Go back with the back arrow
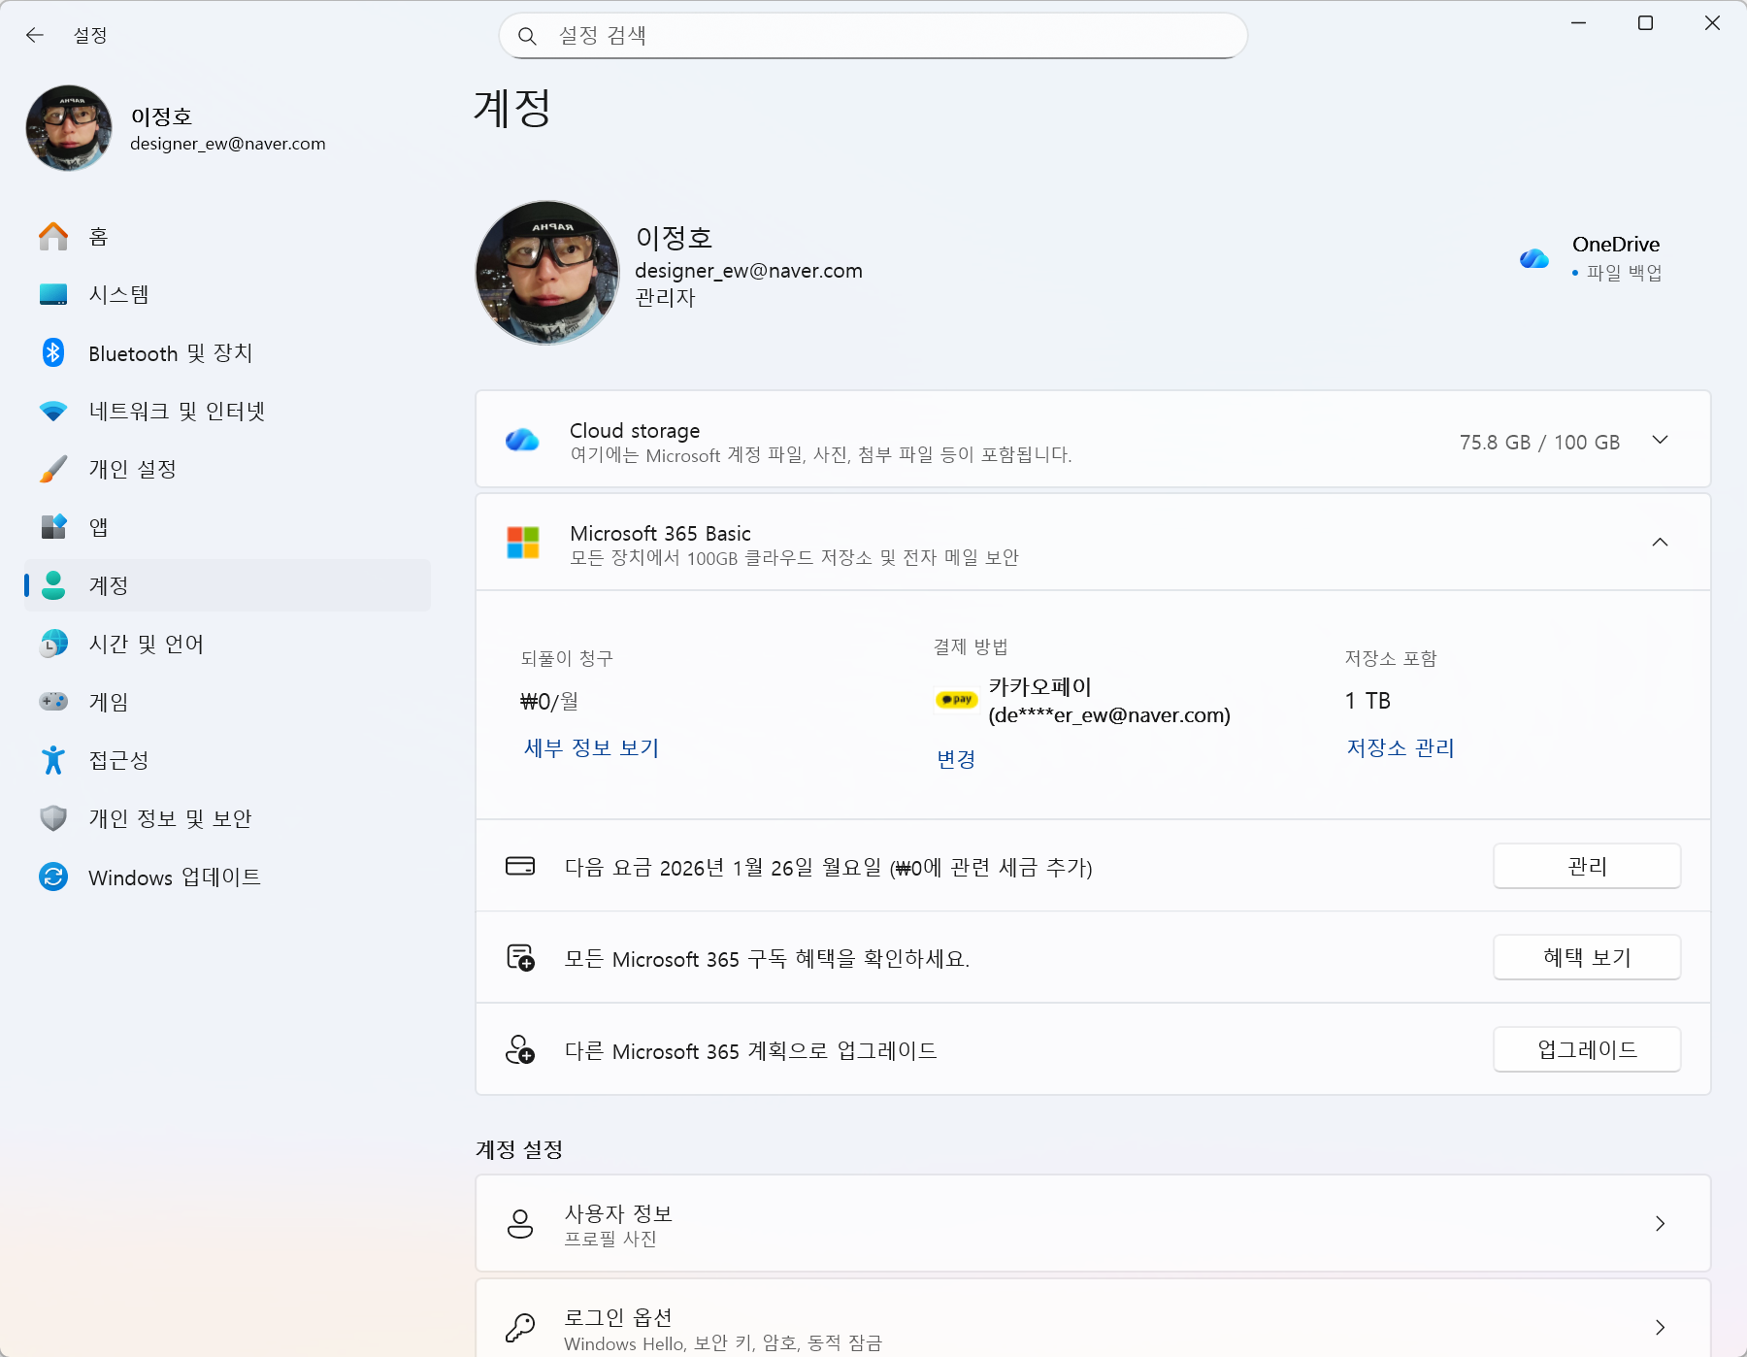 [x=35, y=35]
